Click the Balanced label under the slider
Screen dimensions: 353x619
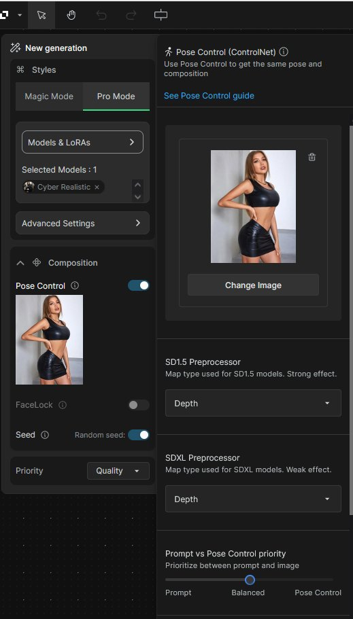click(248, 593)
